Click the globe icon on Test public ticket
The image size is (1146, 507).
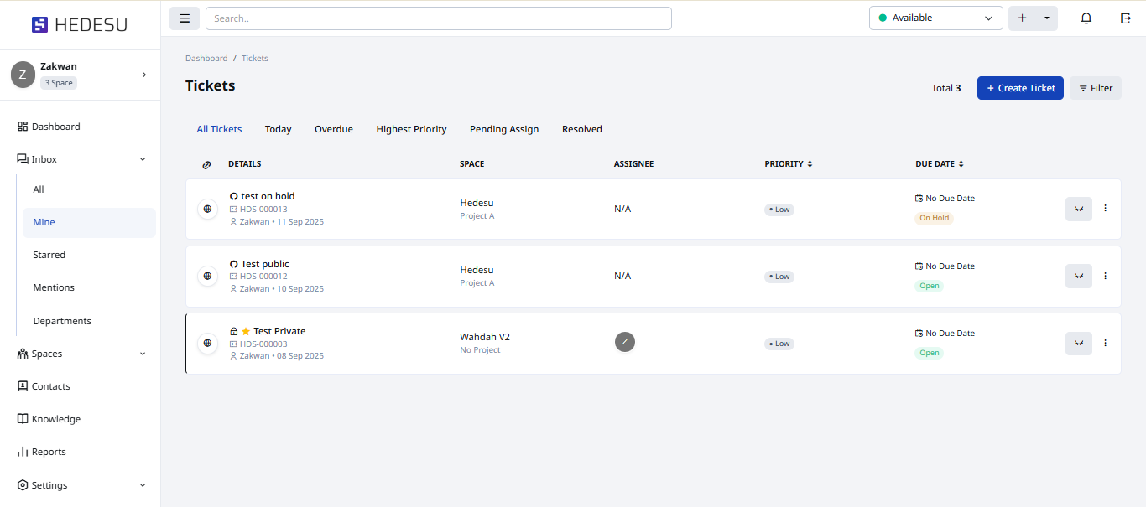coord(207,276)
